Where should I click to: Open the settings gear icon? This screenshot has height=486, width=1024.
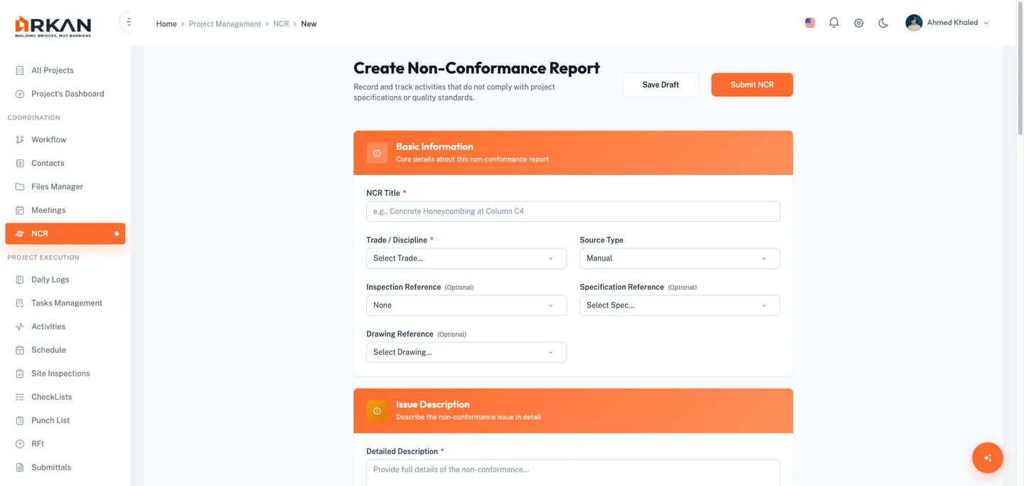[858, 23]
